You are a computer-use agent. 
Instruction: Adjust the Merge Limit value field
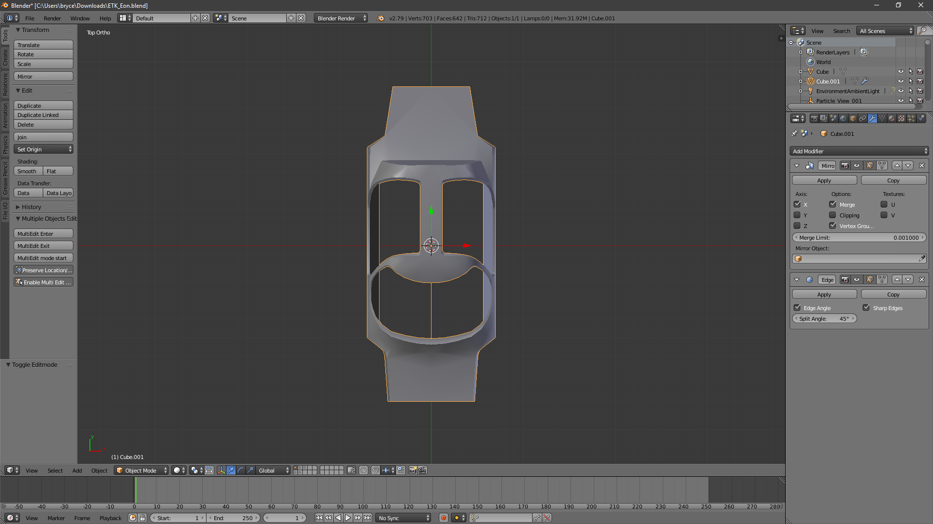coord(859,237)
